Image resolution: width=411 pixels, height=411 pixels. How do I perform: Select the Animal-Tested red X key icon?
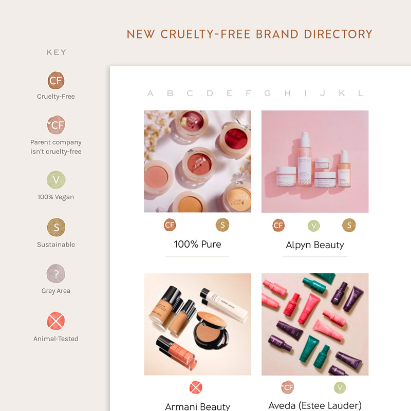[56, 321]
